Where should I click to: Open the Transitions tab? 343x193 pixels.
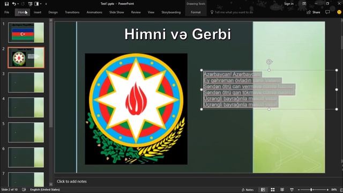pos(72,12)
